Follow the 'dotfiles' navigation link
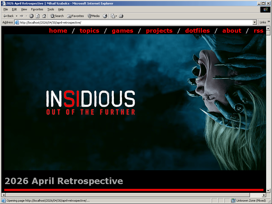 [197, 31]
